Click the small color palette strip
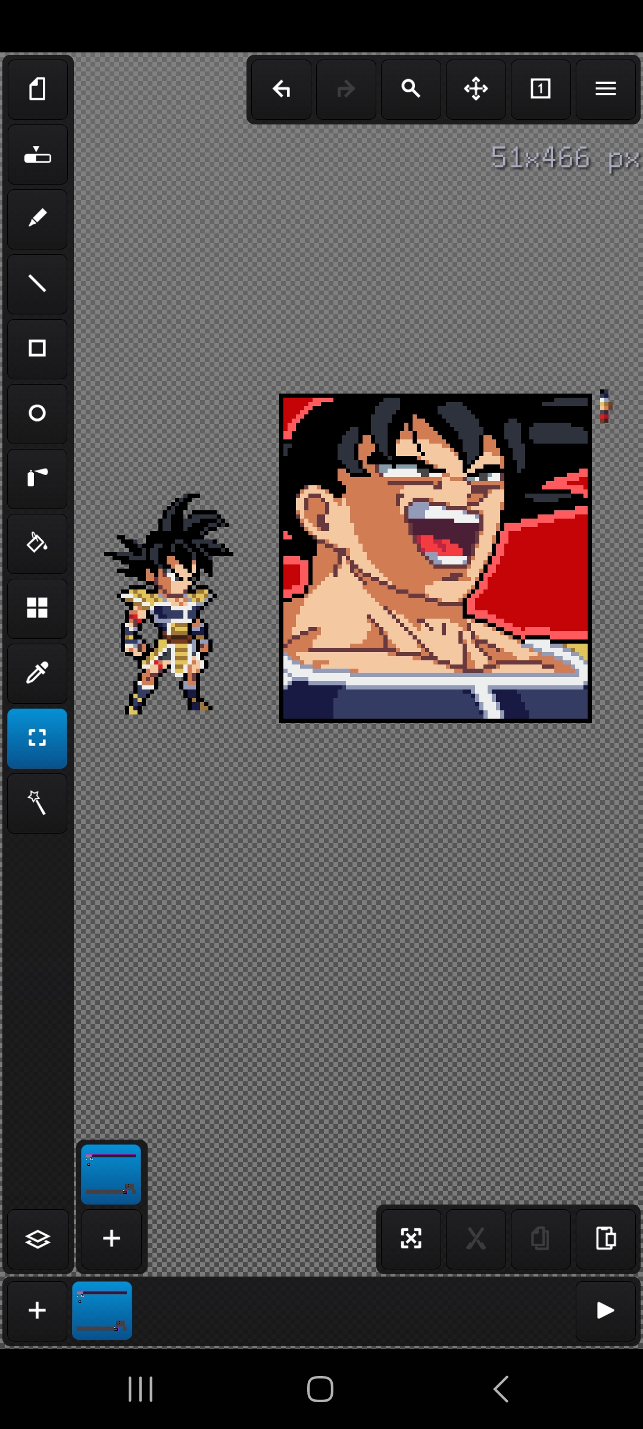Viewport: 643px width, 1429px height. (x=605, y=406)
